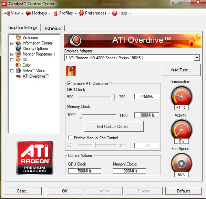206x199 pixels.
Task: Click the GPU Clock slider handle
Action: [113, 97]
